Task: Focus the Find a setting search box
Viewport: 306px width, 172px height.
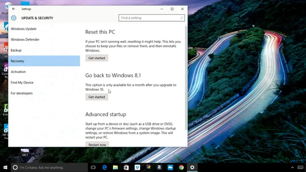Action: click(x=152, y=18)
